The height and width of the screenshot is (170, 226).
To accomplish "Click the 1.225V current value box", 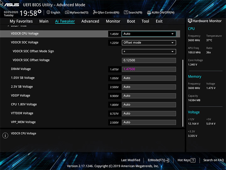I will coord(115,43).
